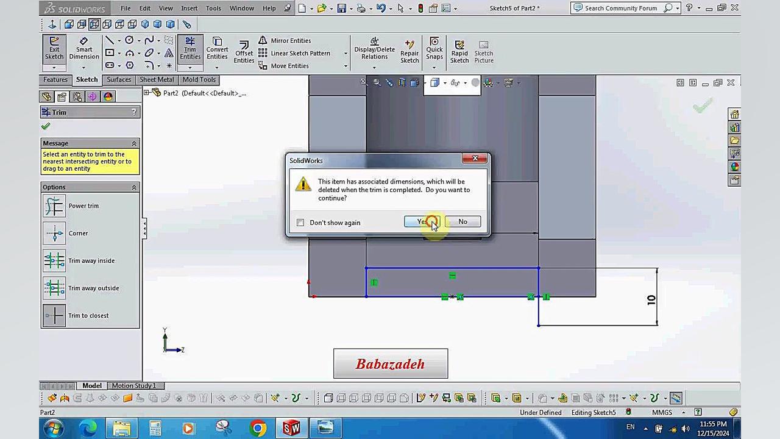Open the Convert Entities dropdown arrow
The height and width of the screenshot is (439, 780).
click(217, 67)
